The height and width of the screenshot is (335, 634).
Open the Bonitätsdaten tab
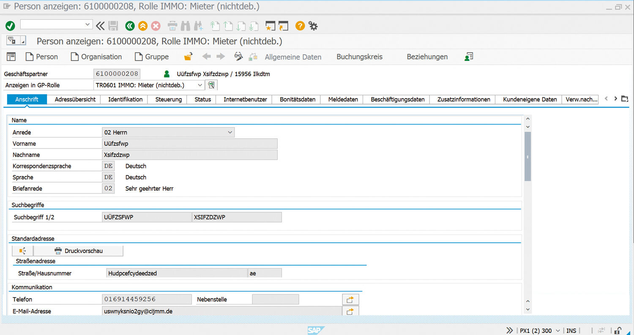point(298,99)
